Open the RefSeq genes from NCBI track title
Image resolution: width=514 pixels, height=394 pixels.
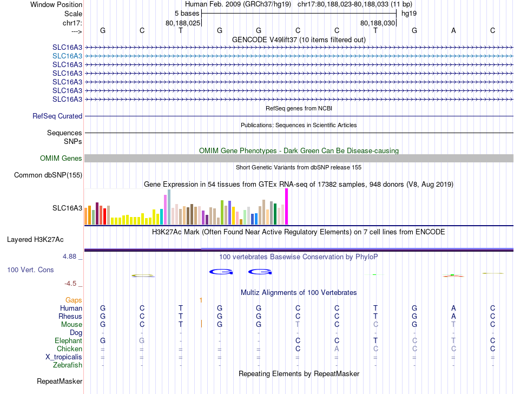(299, 108)
